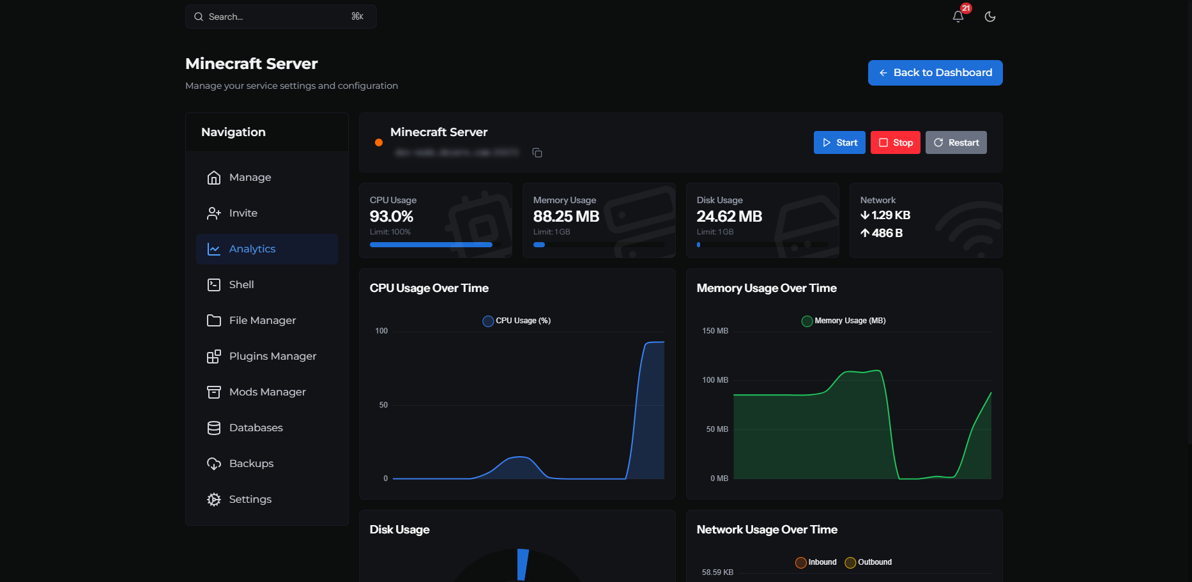Toggle dark mode moon icon

point(990,17)
